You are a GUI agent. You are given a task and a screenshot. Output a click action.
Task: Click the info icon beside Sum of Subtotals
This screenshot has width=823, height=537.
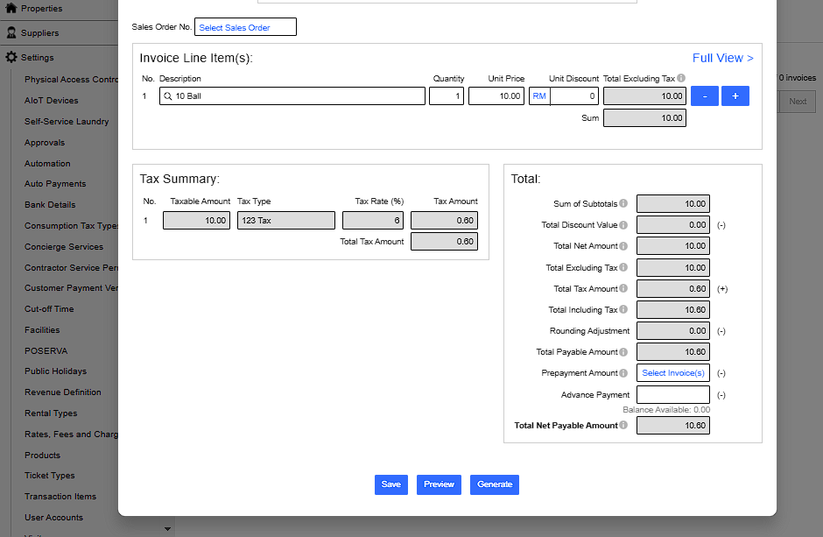point(623,204)
